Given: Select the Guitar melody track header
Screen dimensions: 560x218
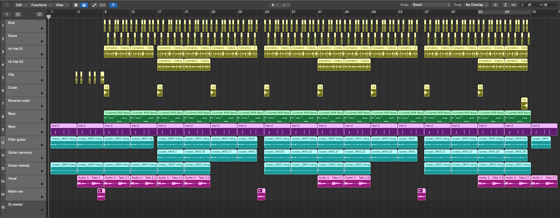Looking at the screenshot, I should pos(23,168).
